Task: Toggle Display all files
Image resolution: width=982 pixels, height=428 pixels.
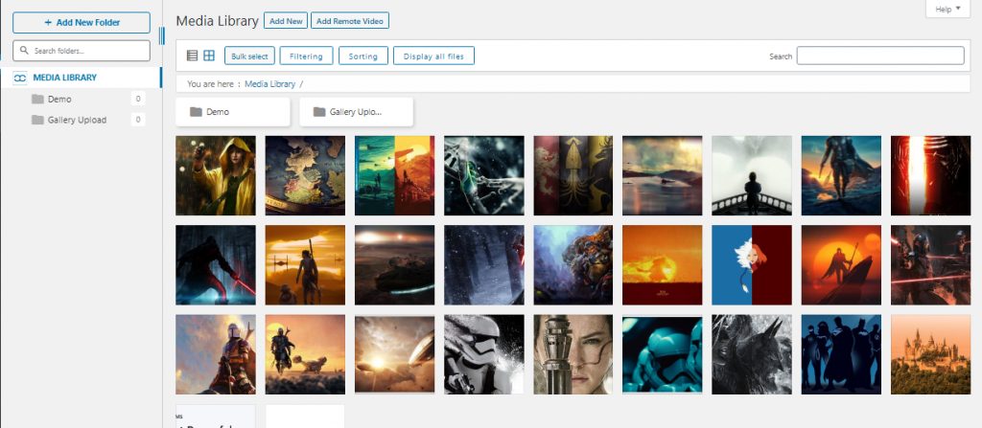Action: (433, 56)
